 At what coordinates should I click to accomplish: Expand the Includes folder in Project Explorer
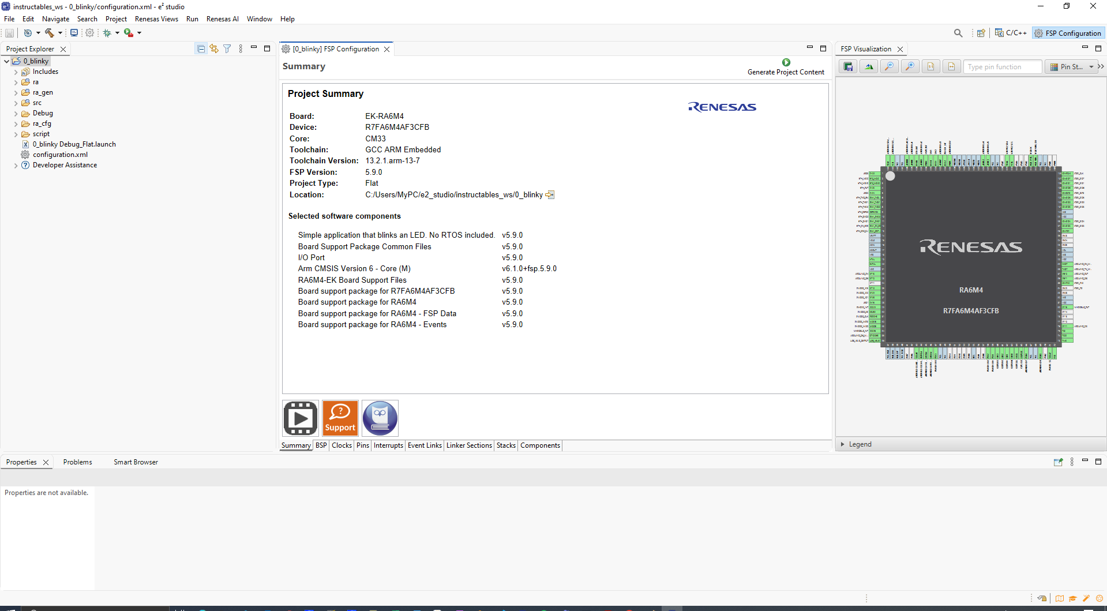[16, 72]
